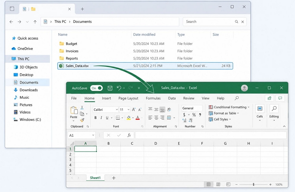This screenshot has width=295, height=192.
Task: Click the Percent Style icon
Action: tap(194, 114)
